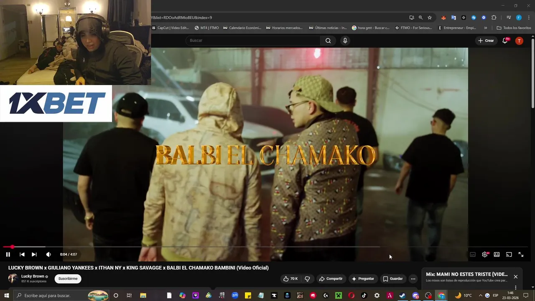Open FTMO - For Serious bookmark
Image resolution: width=535 pixels, height=301 pixels.
pos(413,28)
